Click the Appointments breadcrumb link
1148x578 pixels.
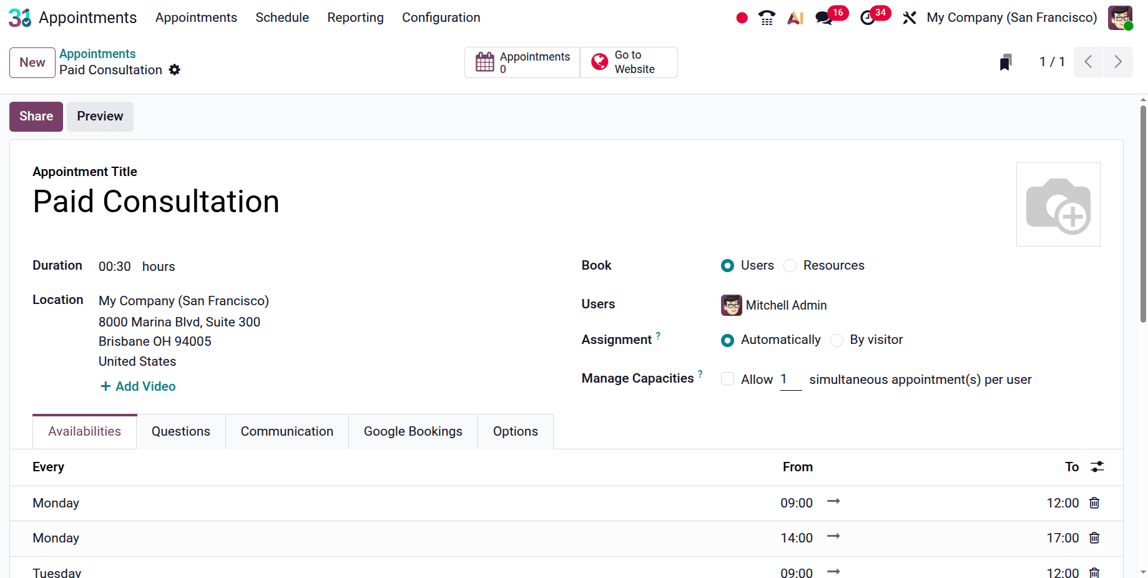pos(97,54)
